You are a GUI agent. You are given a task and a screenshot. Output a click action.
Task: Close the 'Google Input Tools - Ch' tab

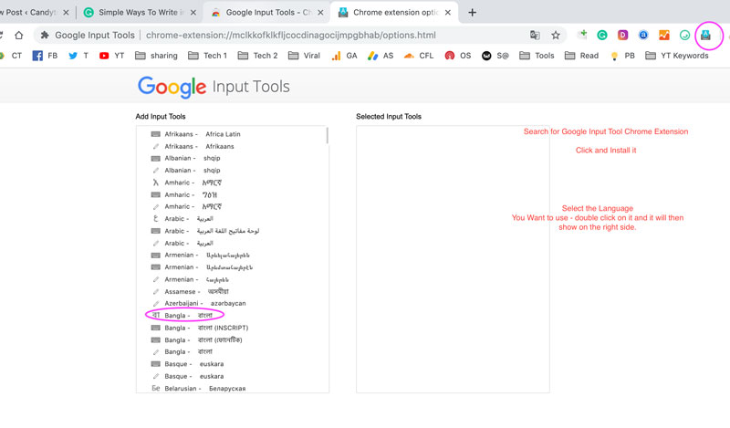point(320,13)
